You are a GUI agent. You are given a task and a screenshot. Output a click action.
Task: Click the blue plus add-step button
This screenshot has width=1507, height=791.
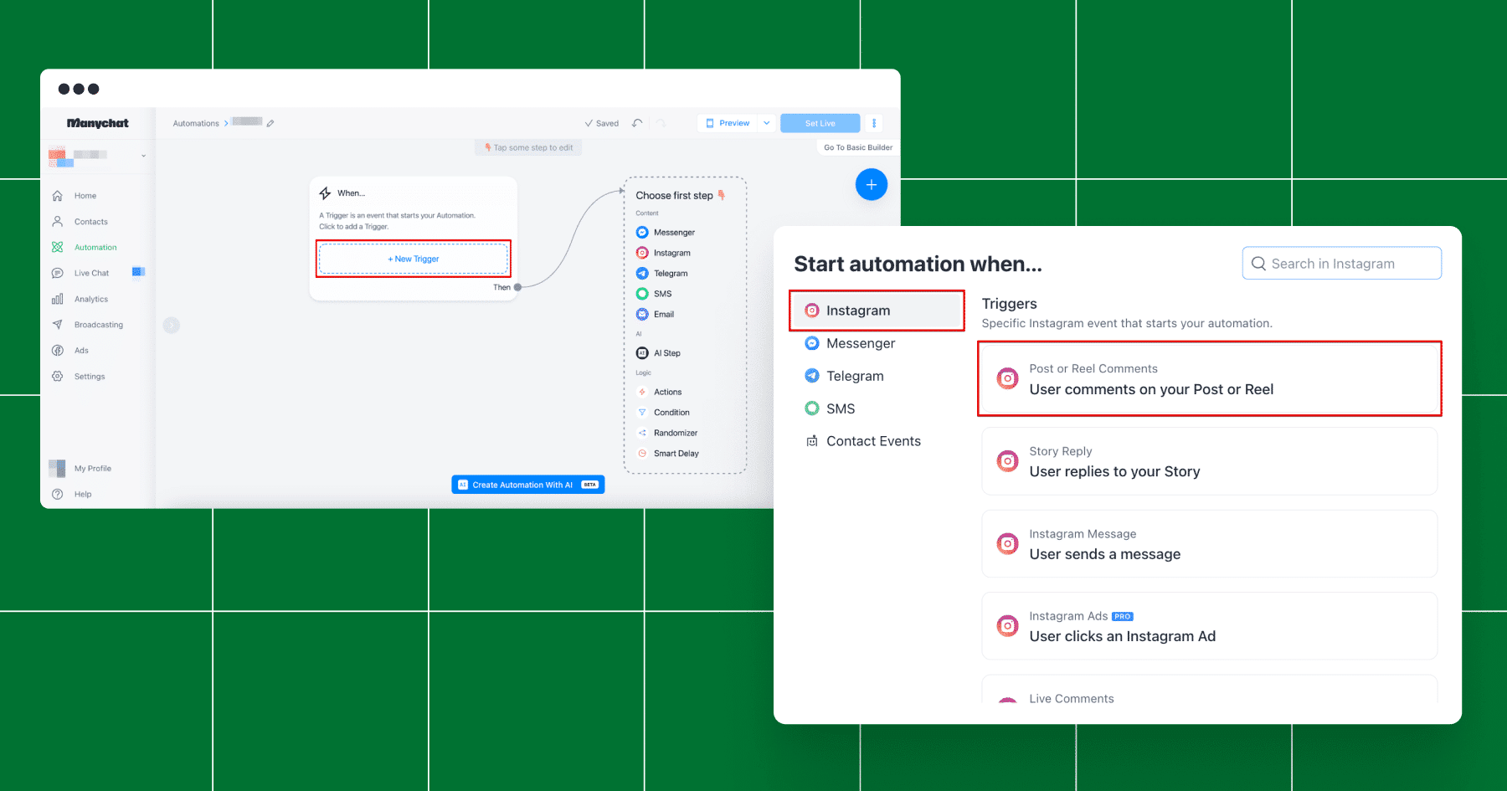pyautogui.click(x=871, y=184)
